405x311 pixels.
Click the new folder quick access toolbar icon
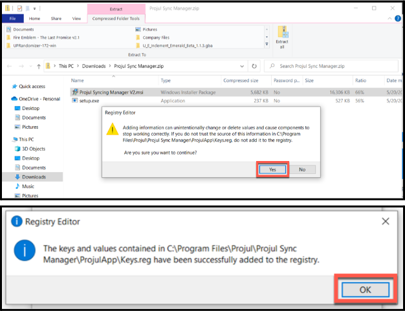[27, 8]
